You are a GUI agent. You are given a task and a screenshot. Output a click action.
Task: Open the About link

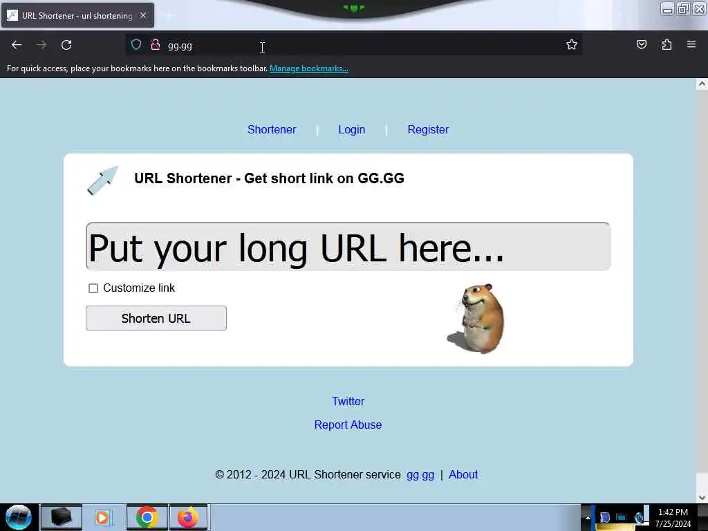pos(463,474)
